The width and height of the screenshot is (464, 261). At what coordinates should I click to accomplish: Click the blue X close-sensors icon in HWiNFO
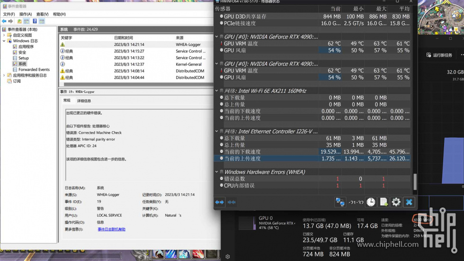coord(409,202)
